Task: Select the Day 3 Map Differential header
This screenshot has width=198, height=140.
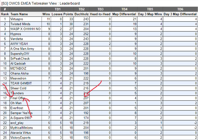Action: [x=180, y=14]
